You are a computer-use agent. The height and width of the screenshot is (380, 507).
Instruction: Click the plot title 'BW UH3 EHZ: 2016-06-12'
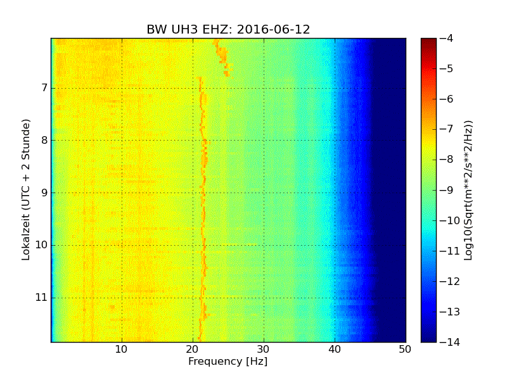228,29
